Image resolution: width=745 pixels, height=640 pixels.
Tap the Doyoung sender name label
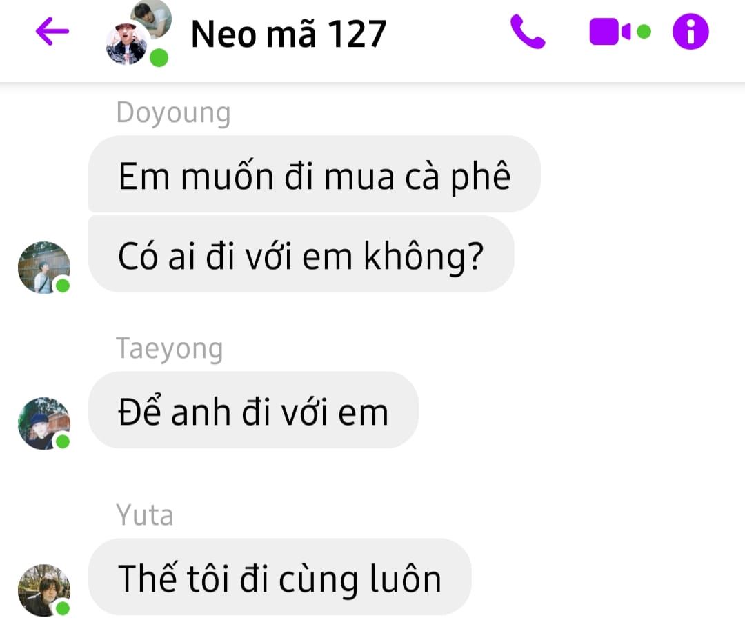[173, 114]
